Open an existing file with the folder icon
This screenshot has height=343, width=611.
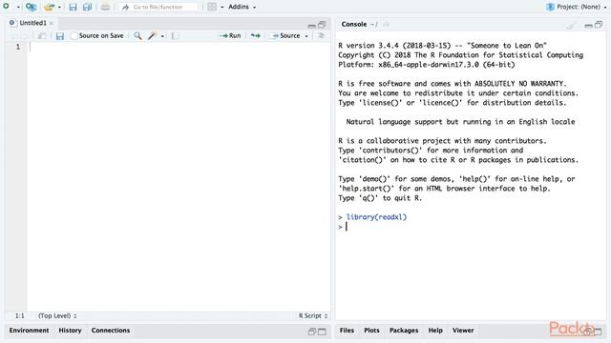click(x=49, y=7)
